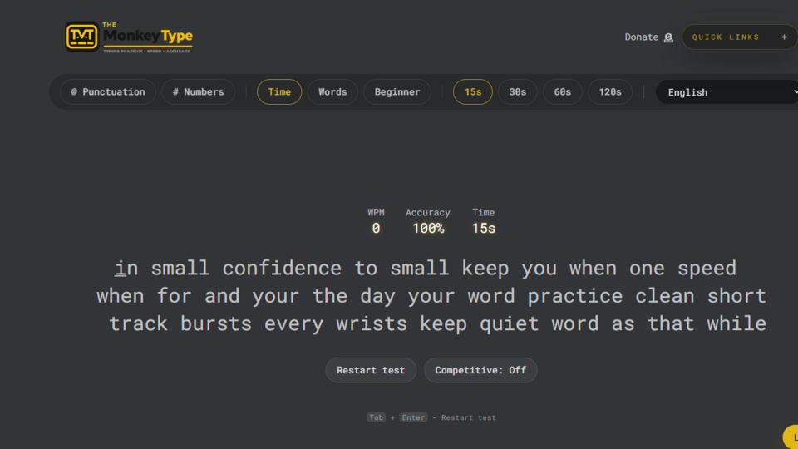
Task: Click the 'Tab' key hint
Action: 376,417
